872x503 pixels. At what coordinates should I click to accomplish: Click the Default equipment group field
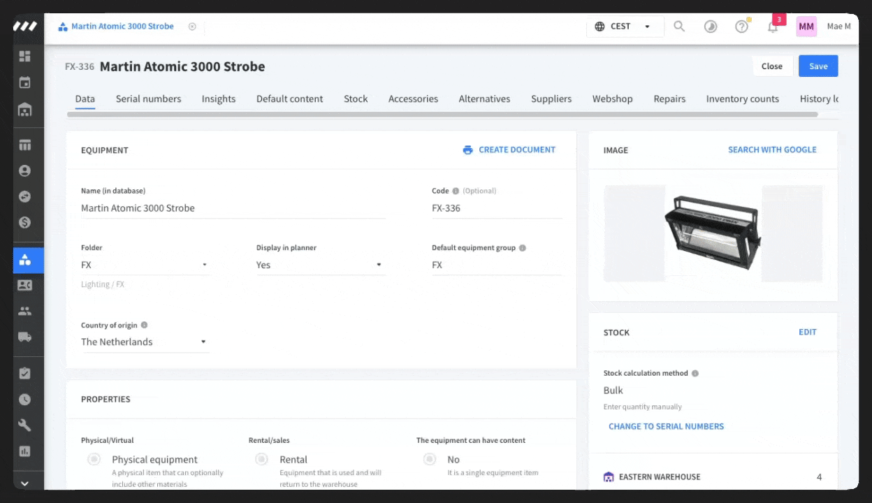tap(497, 265)
